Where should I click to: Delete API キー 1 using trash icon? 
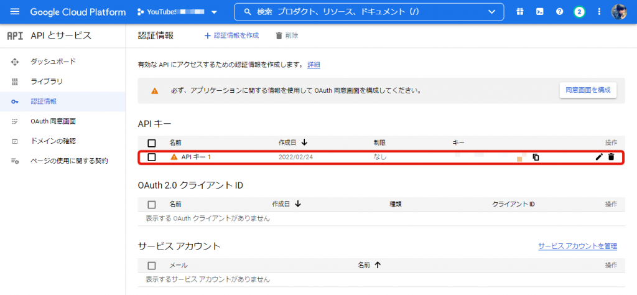(x=611, y=157)
